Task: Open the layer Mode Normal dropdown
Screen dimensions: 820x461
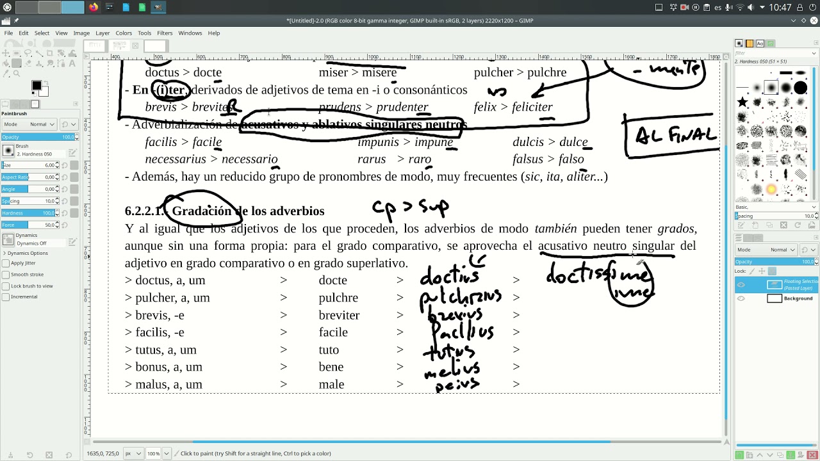Action: (766, 250)
